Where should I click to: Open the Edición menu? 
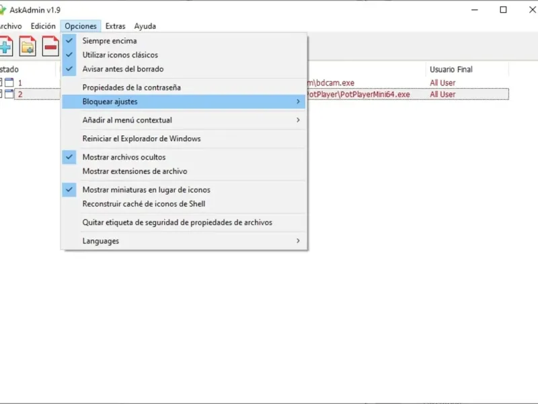tap(43, 26)
